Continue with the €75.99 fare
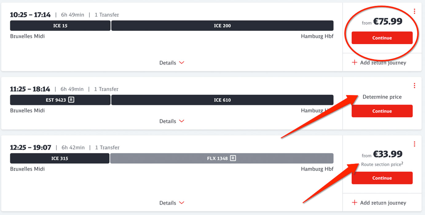This screenshot has height=215, width=425. coord(382,38)
